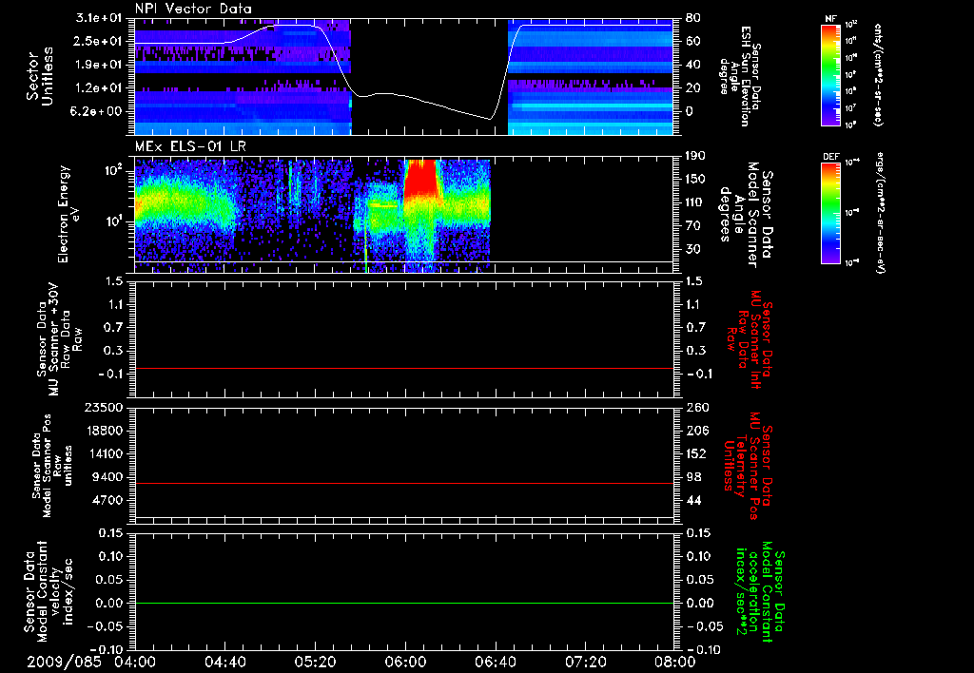Click the red line in Scanner Pos panel
Screen dimensions: 974x673
[403, 483]
